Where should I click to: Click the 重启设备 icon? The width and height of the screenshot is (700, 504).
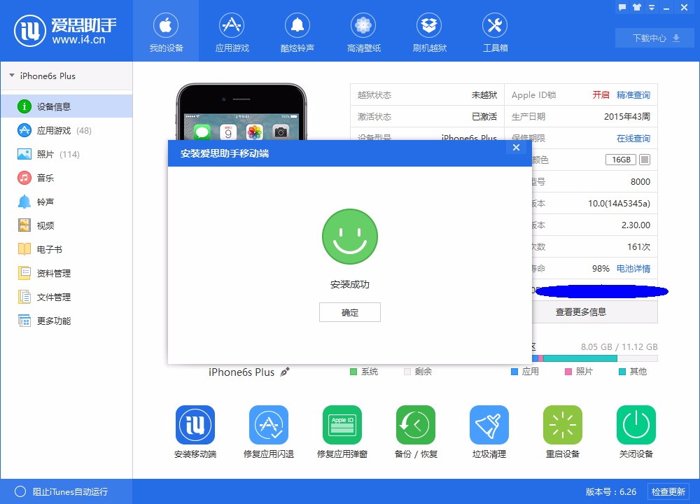tap(563, 424)
